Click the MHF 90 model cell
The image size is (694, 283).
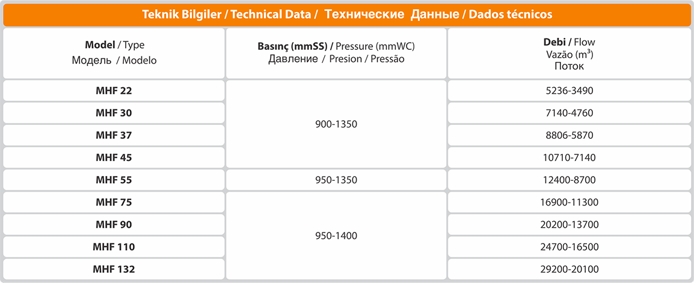point(114,225)
